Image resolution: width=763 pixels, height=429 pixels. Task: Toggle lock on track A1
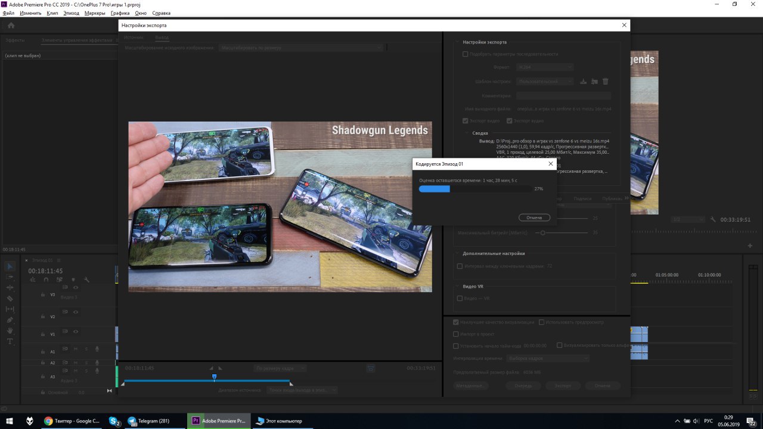43,352
